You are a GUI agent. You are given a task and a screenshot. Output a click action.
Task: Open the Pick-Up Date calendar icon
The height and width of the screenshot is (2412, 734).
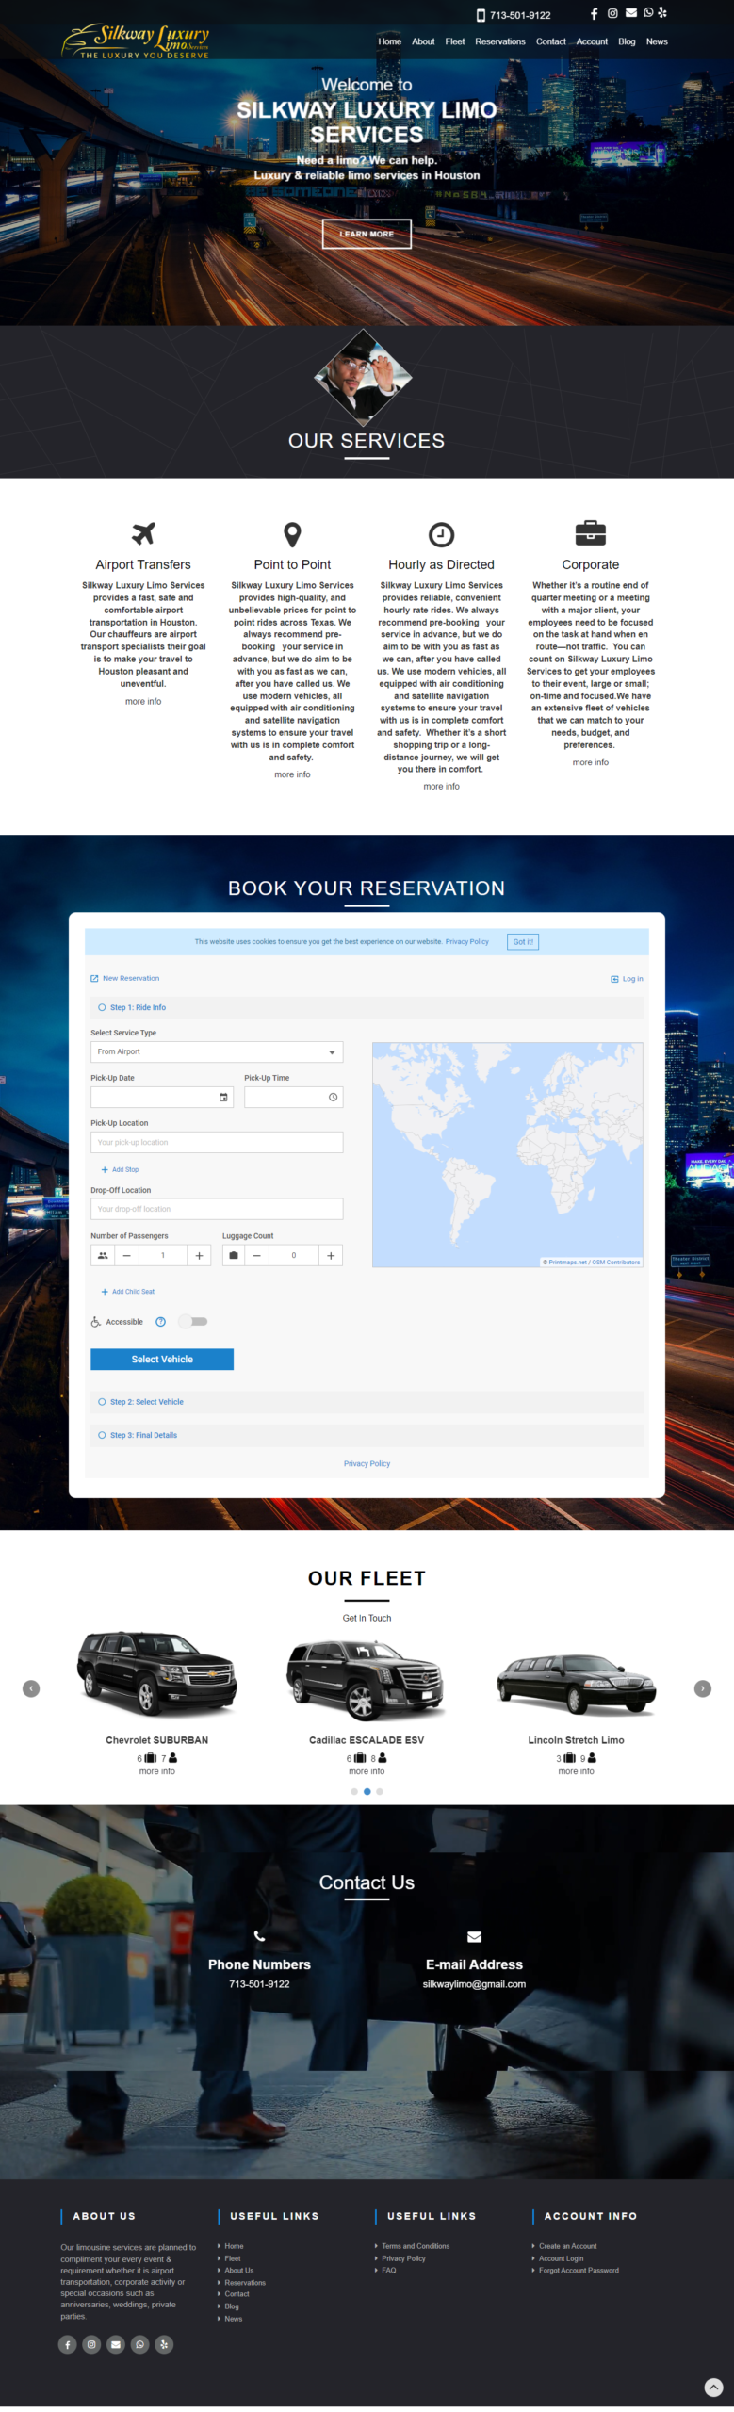pos(223,1097)
